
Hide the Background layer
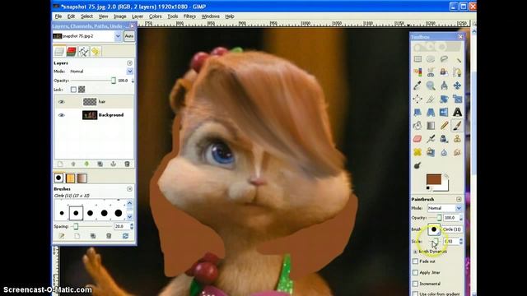(61, 115)
